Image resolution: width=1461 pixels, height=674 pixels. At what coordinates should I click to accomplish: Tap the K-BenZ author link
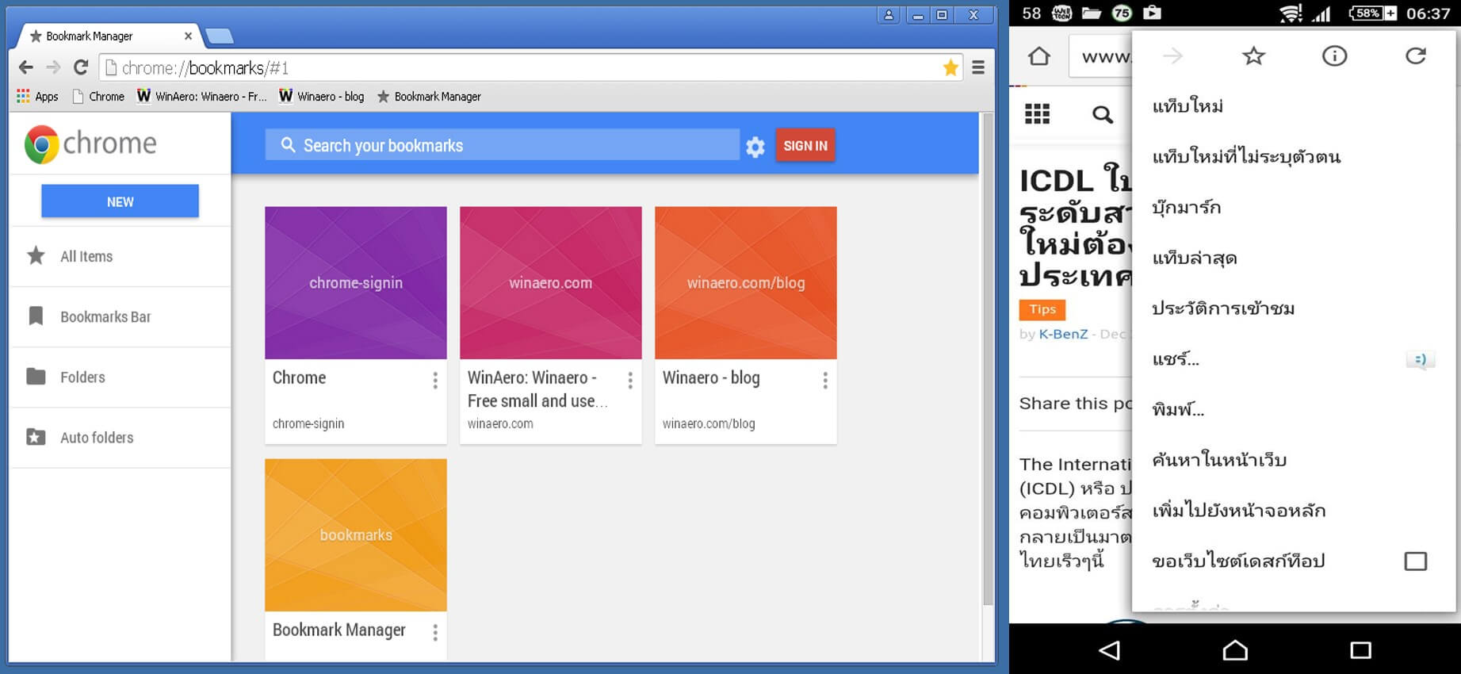click(x=1063, y=334)
